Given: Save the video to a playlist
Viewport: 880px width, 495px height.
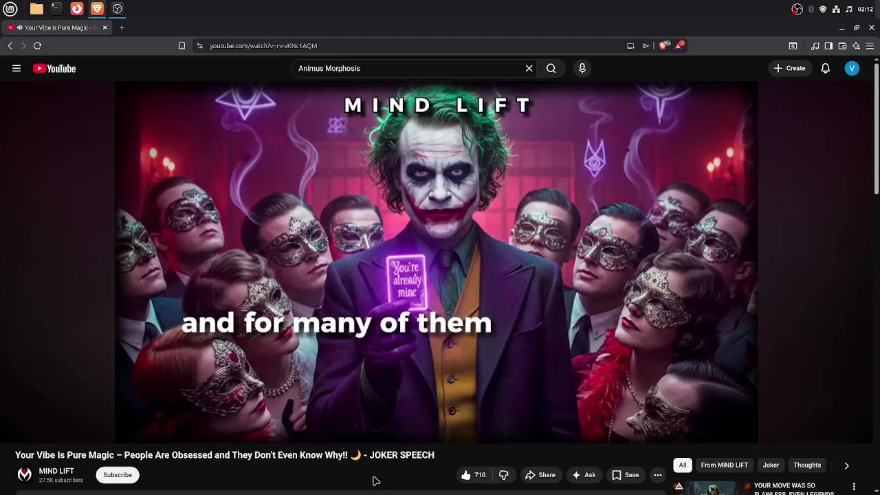Looking at the screenshot, I should [x=625, y=475].
